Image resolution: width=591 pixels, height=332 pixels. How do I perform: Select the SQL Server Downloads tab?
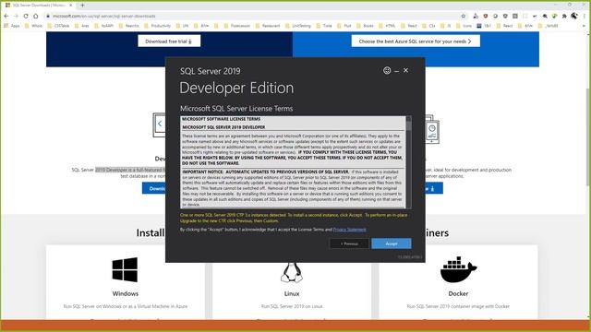[x=39, y=6]
